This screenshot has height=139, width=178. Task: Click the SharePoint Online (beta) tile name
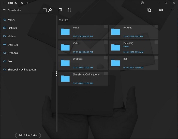86,74
